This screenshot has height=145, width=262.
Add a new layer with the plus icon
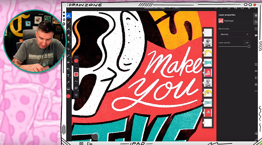256,64
